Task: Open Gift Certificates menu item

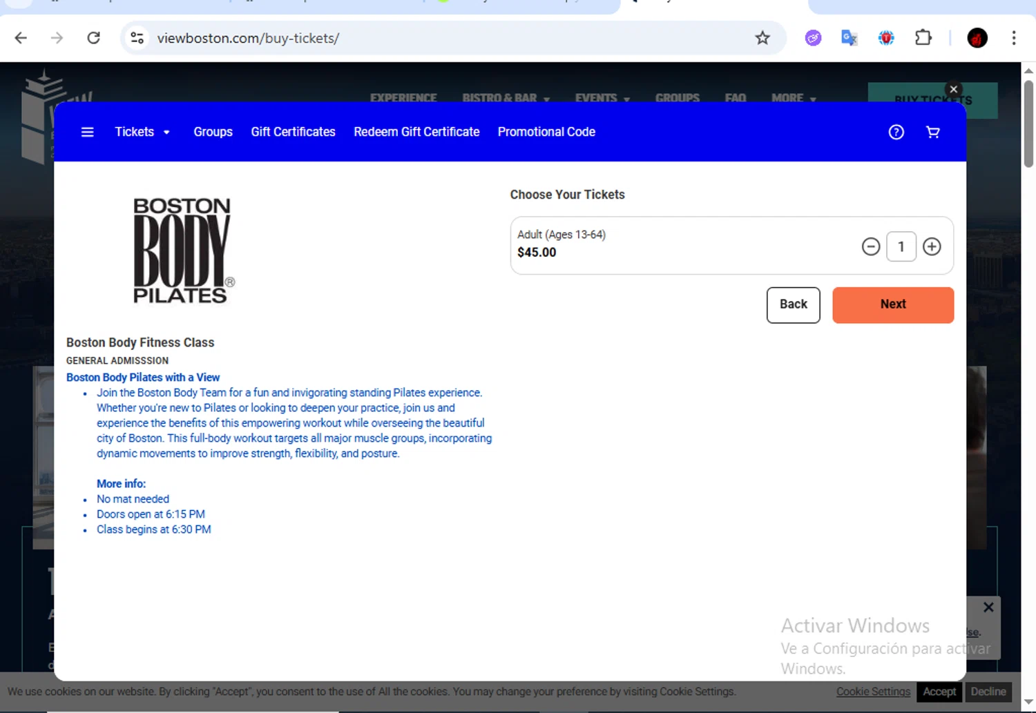Action: click(293, 132)
